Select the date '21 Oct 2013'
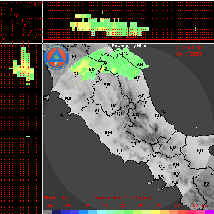214x214 pixels. pos(189,48)
